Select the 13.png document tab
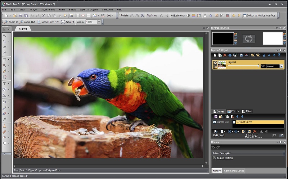 (x=23, y=29)
